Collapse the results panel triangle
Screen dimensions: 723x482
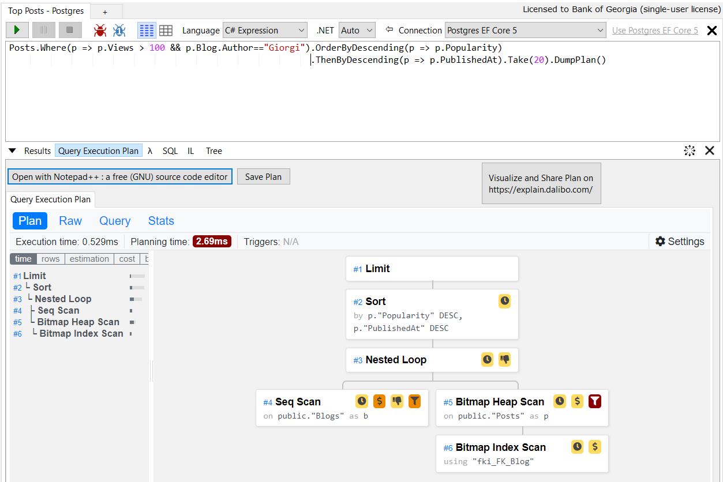click(x=12, y=150)
